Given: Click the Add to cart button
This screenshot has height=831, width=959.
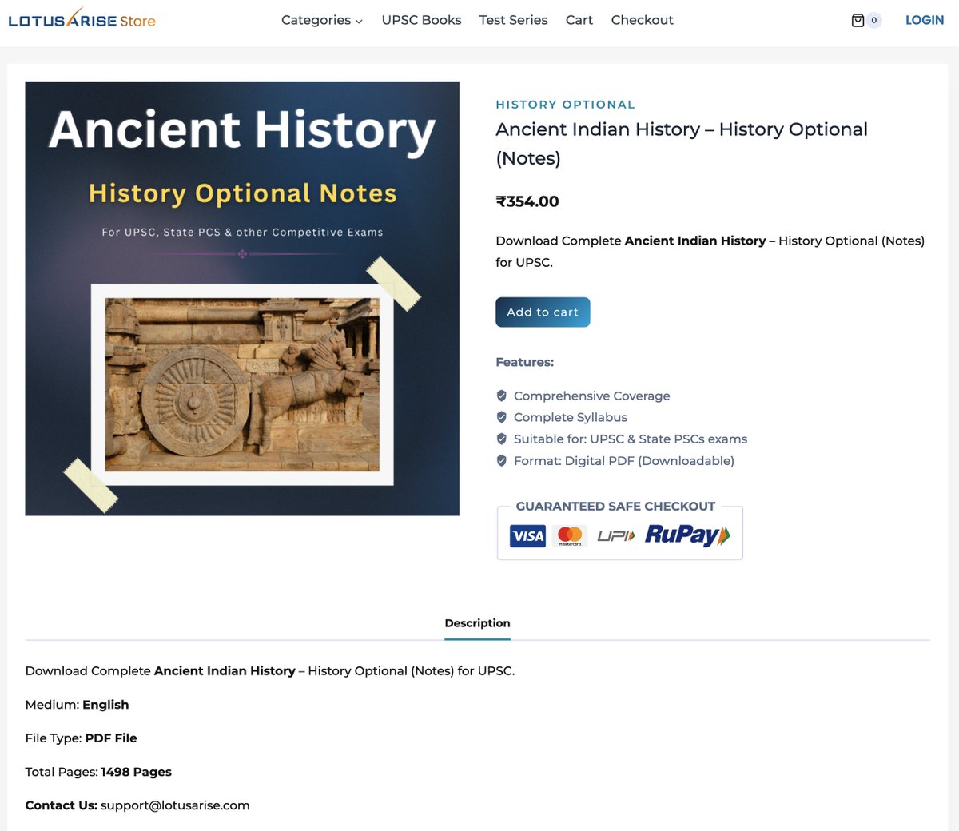Looking at the screenshot, I should [x=543, y=312].
